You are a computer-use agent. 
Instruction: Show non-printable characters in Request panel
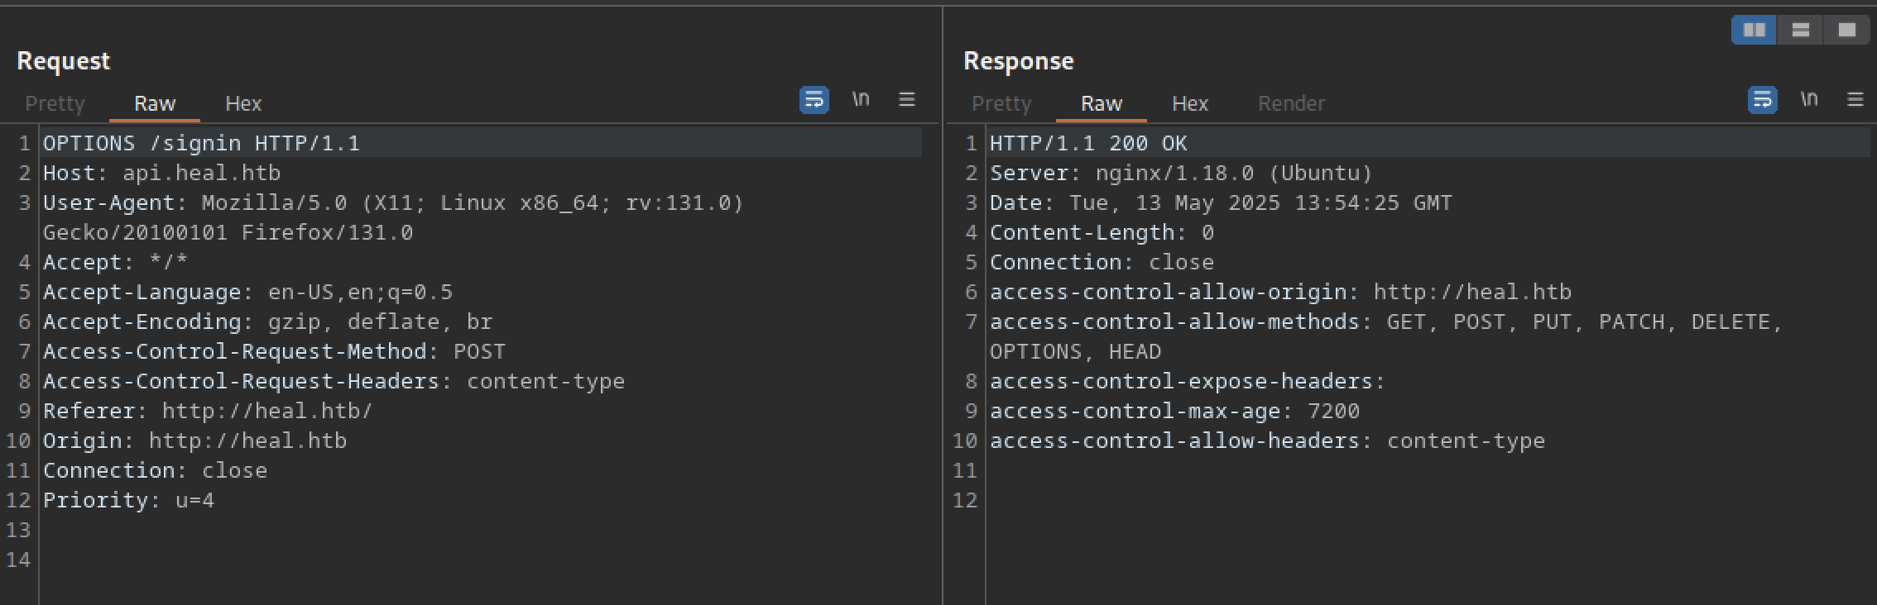coord(861,100)
